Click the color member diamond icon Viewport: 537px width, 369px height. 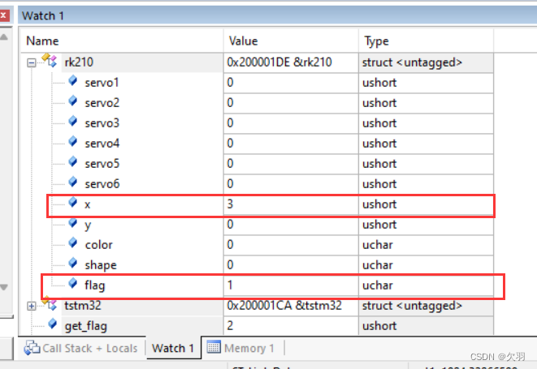(72, 242)
